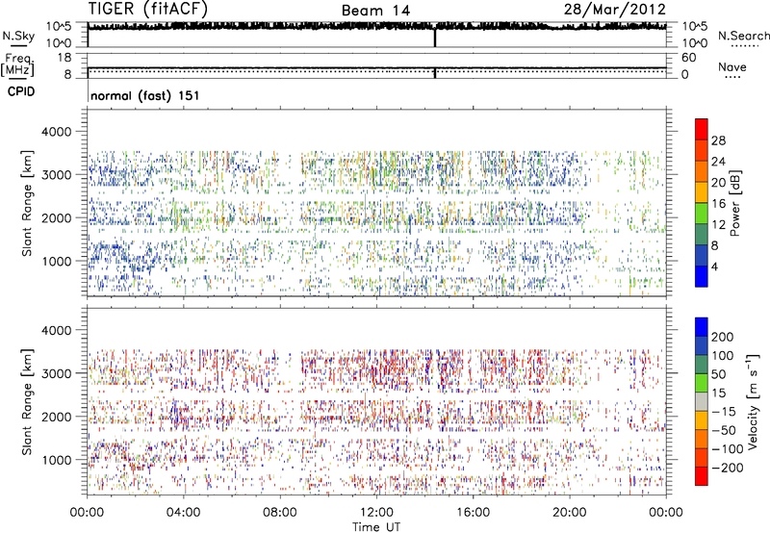Click '3000' on the power panel range axis

[x=56, y=175]
